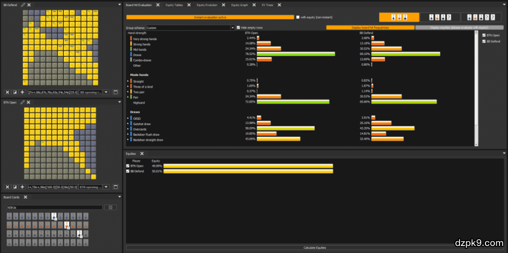
Task: Open the EV Trees tab
Action: coord(267,5)
